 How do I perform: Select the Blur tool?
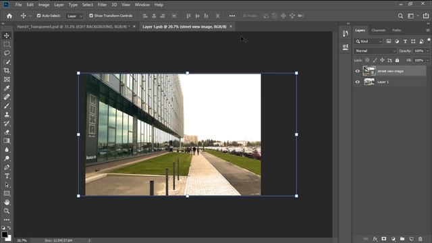[7, 150]
